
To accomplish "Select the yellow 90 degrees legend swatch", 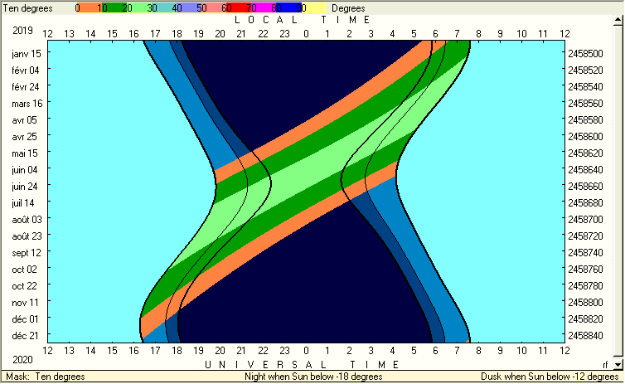I will [x=313, y=8].
